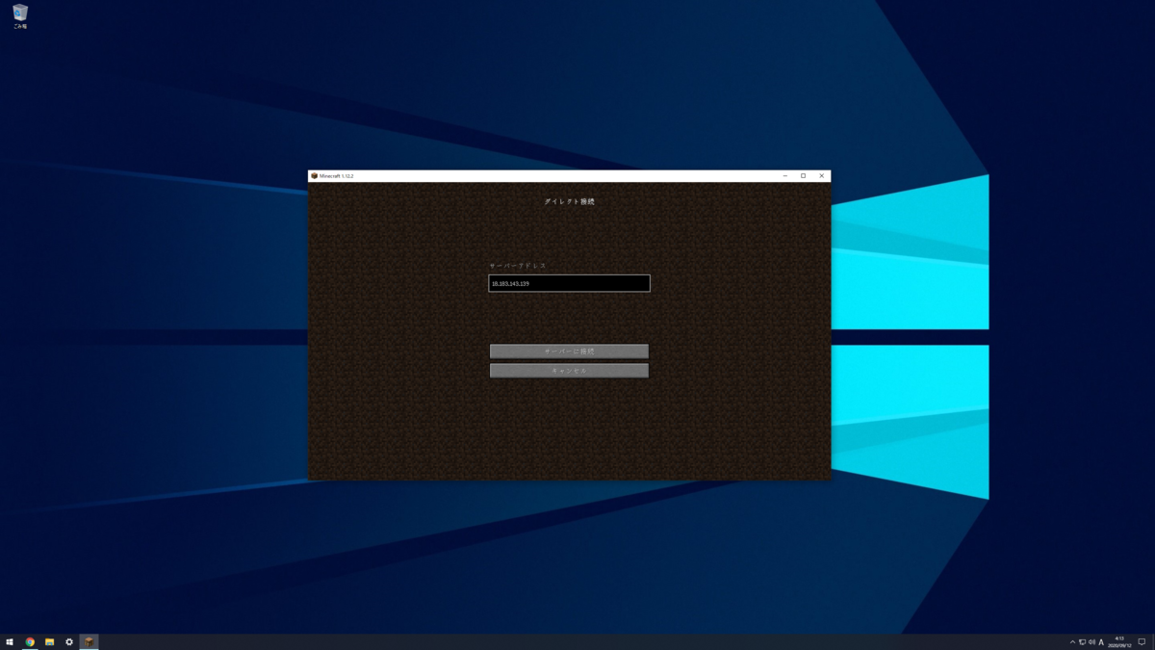Open the volume speaker tray icon
This screenshot has width=1155, height=650.
(x=1091, y=641)
